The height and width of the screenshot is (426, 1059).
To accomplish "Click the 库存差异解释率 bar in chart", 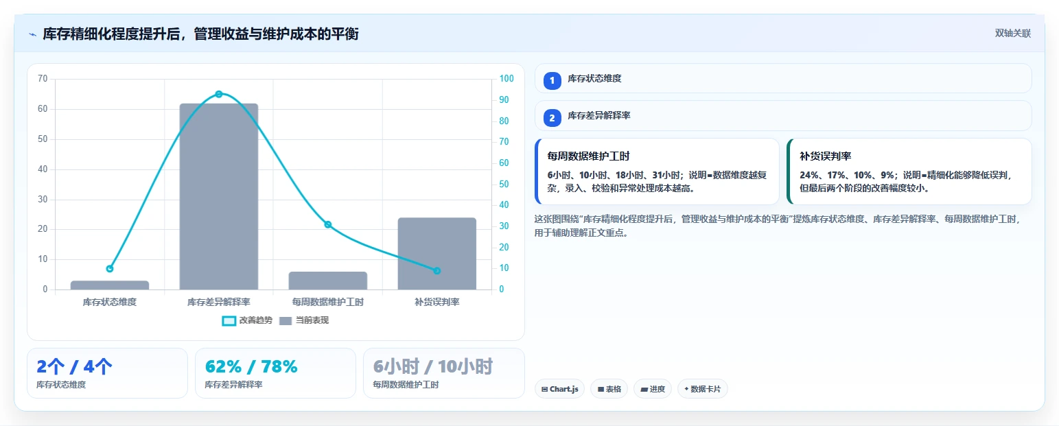I will pyautogui.click(x=219, y=196).
